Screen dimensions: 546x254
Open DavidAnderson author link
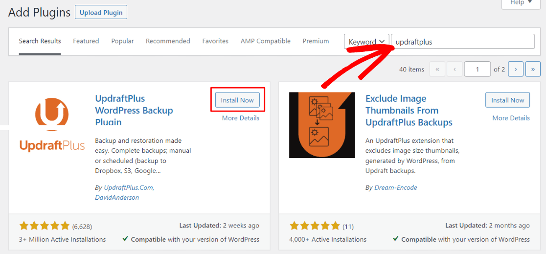pyautogui.click(x=116, y=198)
